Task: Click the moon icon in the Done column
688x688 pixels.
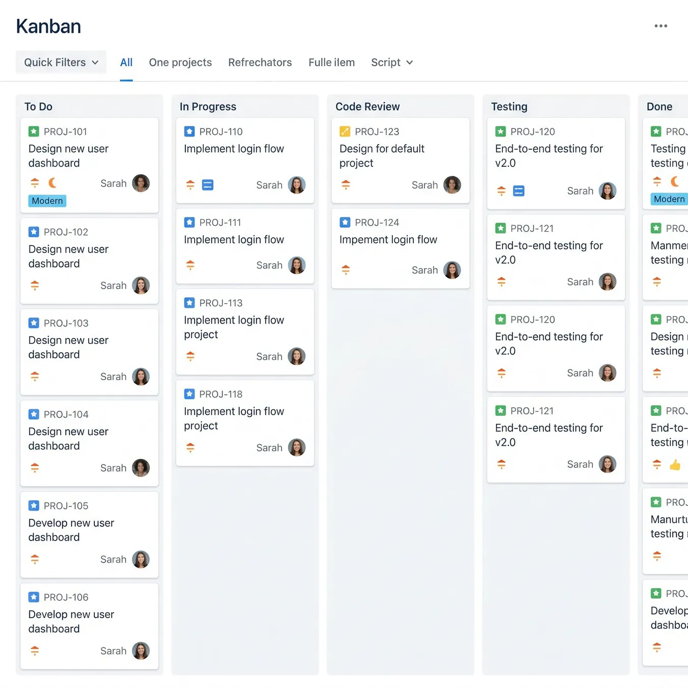Action: pyautogui.click(x=675, y=181)
